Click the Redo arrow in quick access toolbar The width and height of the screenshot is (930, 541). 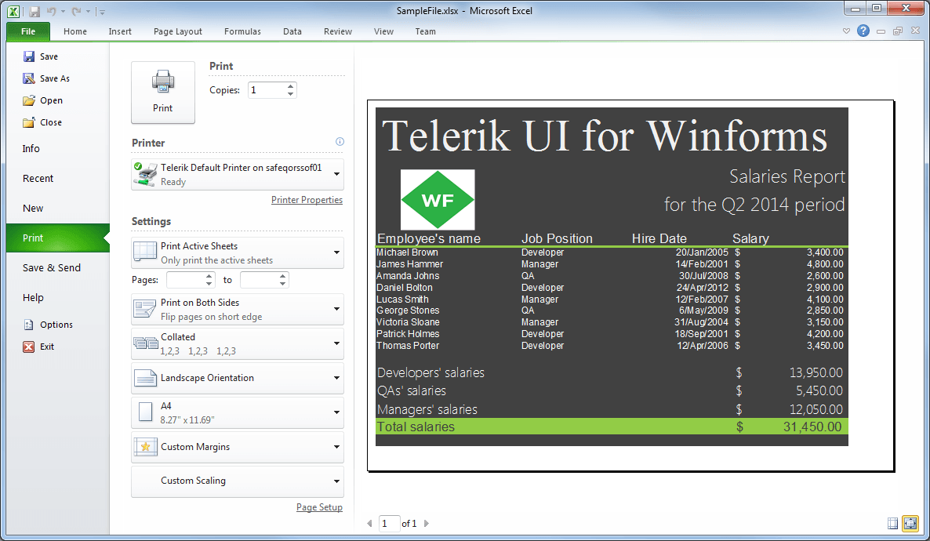(76, 11)
